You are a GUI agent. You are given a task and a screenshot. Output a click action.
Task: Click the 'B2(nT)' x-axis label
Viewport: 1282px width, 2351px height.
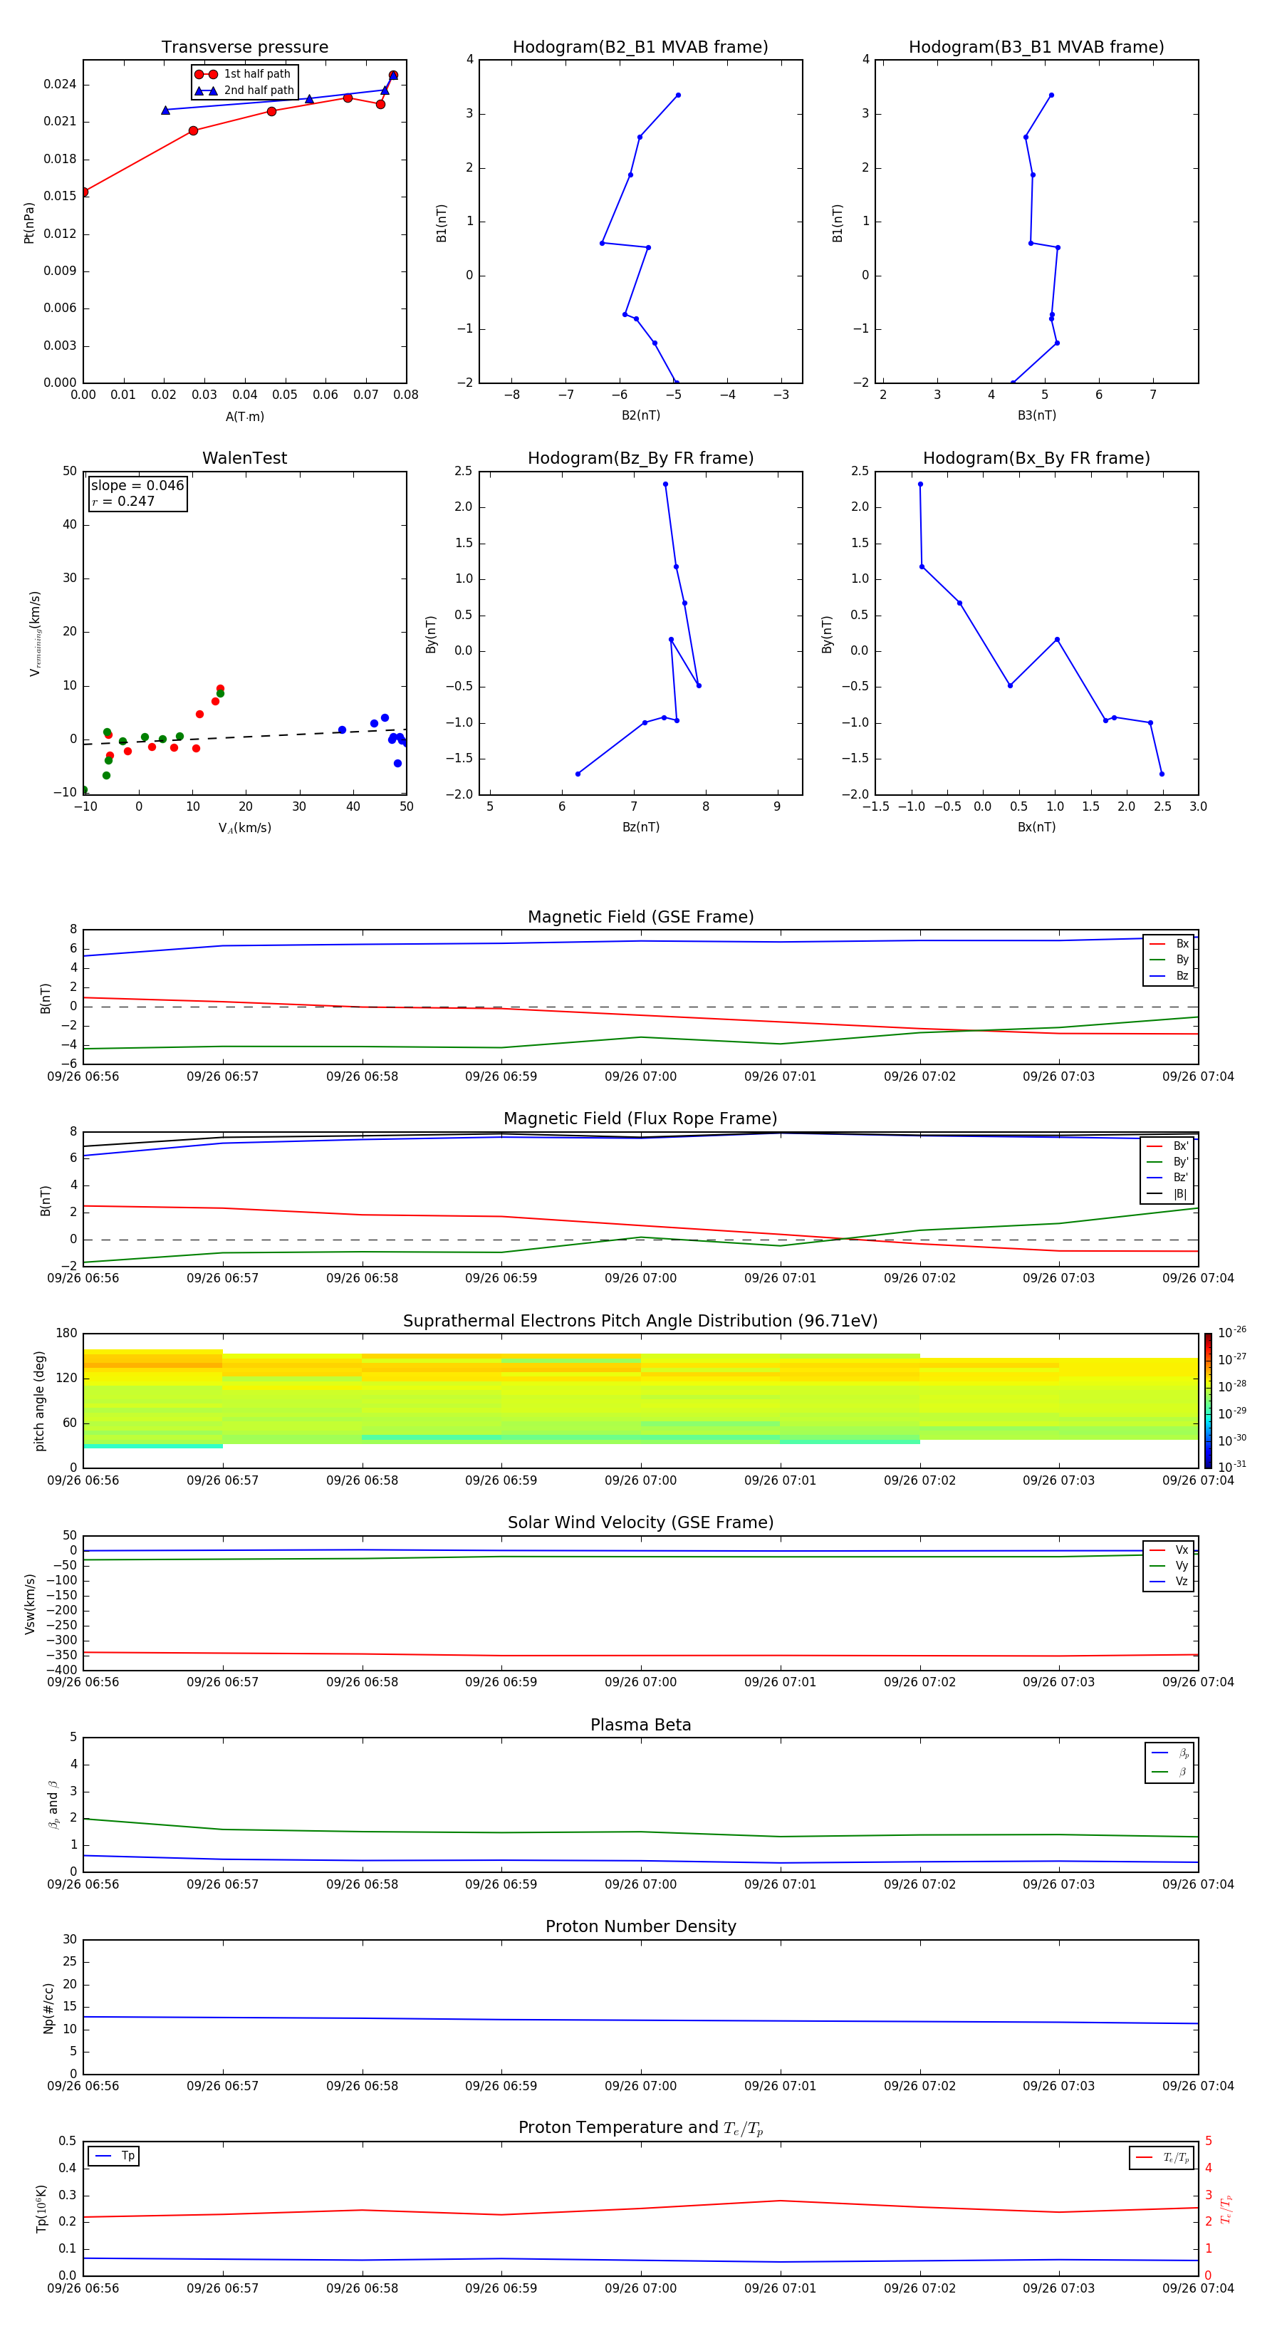pos(640,415)
